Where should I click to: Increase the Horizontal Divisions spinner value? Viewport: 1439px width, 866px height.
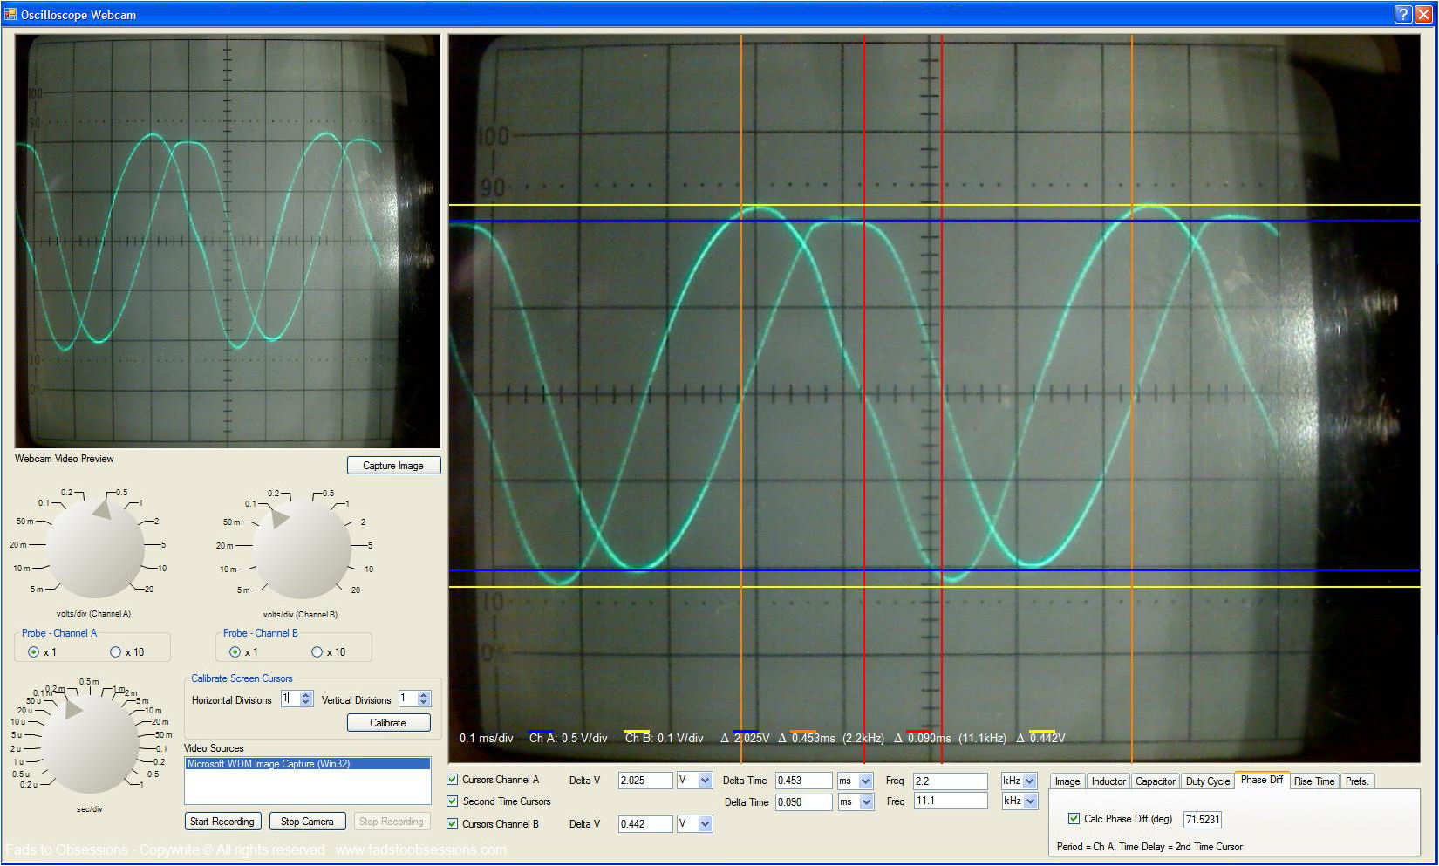pos(306,695)
